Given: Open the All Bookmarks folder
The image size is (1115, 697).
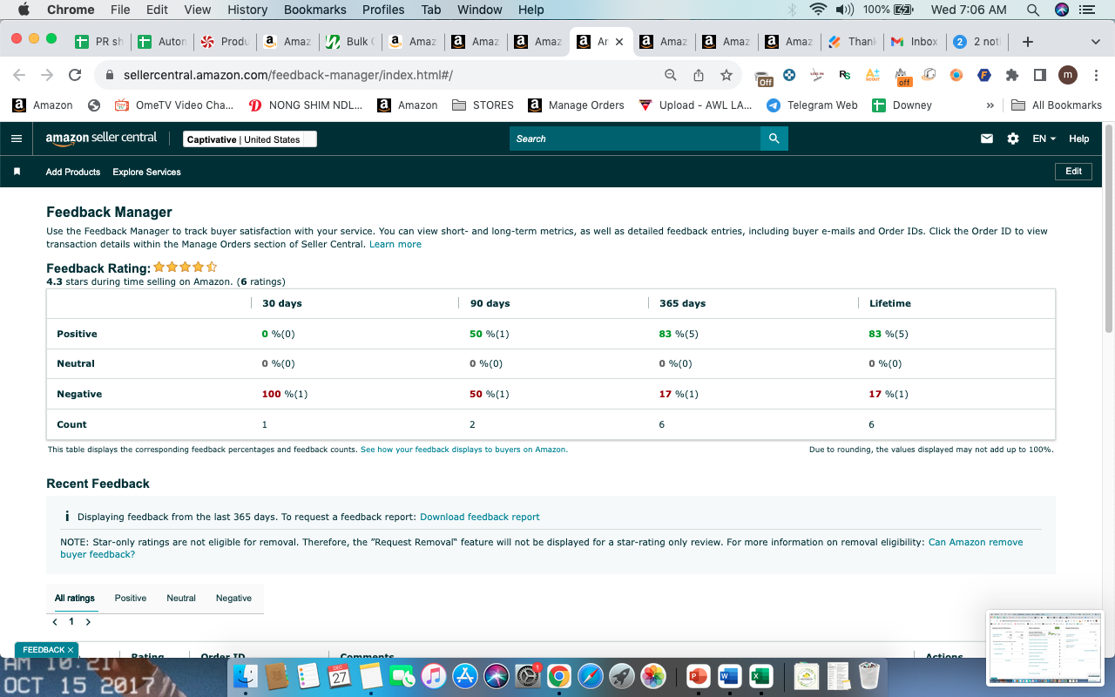Looking at the screenshot, I should pos(1057,105).
